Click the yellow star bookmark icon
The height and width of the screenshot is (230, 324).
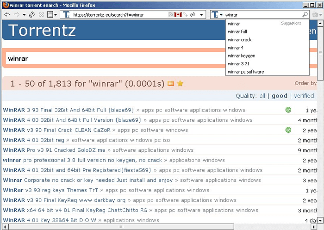coord(180,84)
